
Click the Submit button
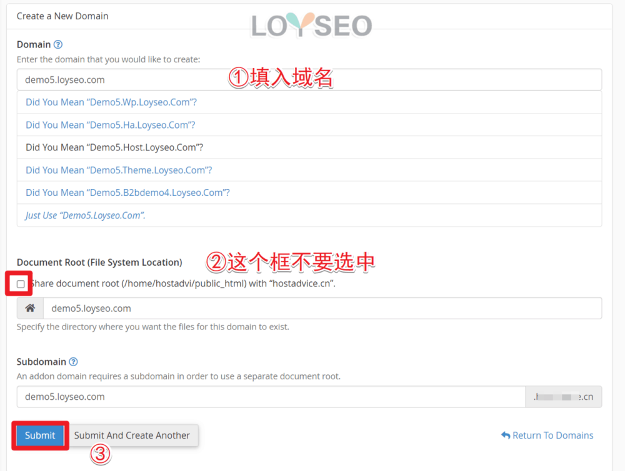tap(40, 435)
